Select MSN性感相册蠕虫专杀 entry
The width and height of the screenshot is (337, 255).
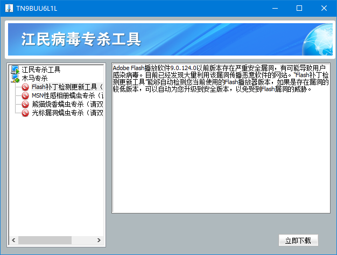(67, 95)
